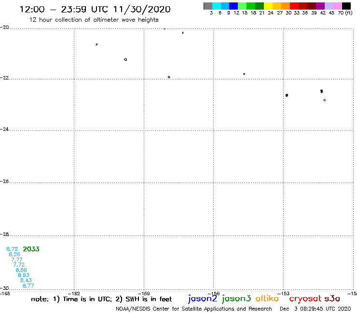The height and width of the screenshot is (313, 357).
Task: Select the wave height reading 7.72
Action: 19,265
